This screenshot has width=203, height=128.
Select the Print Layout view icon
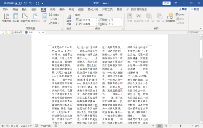coord(159,126)
